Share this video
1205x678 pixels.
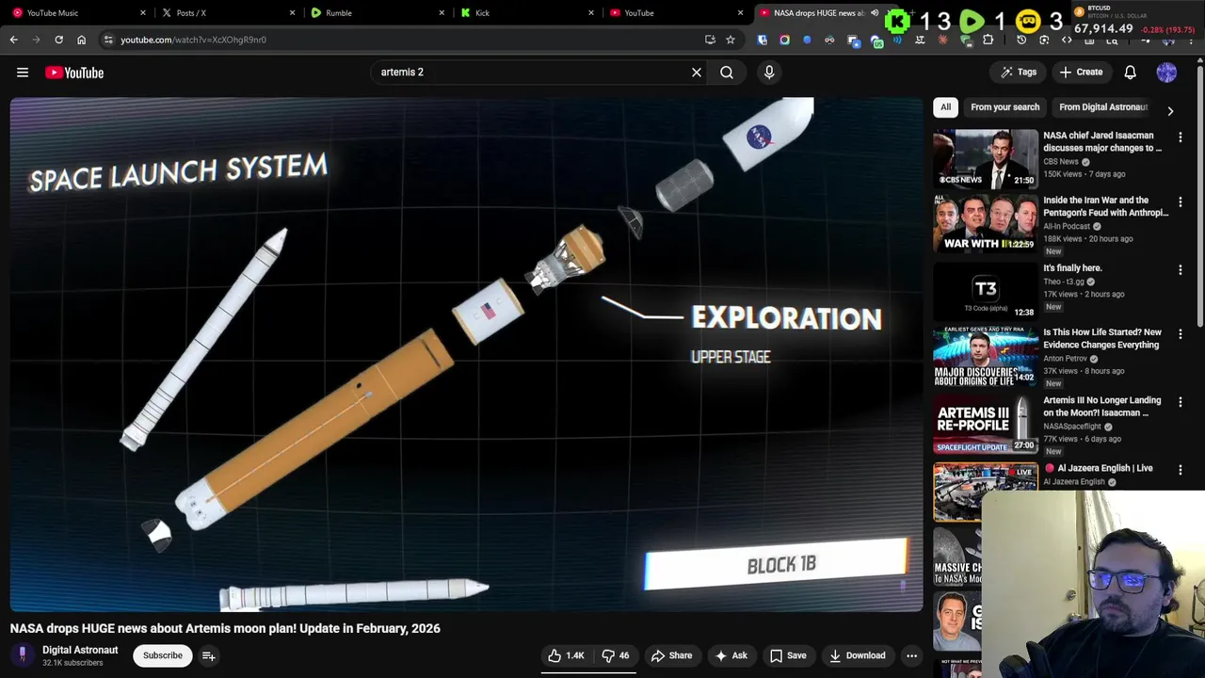[671, 655]
